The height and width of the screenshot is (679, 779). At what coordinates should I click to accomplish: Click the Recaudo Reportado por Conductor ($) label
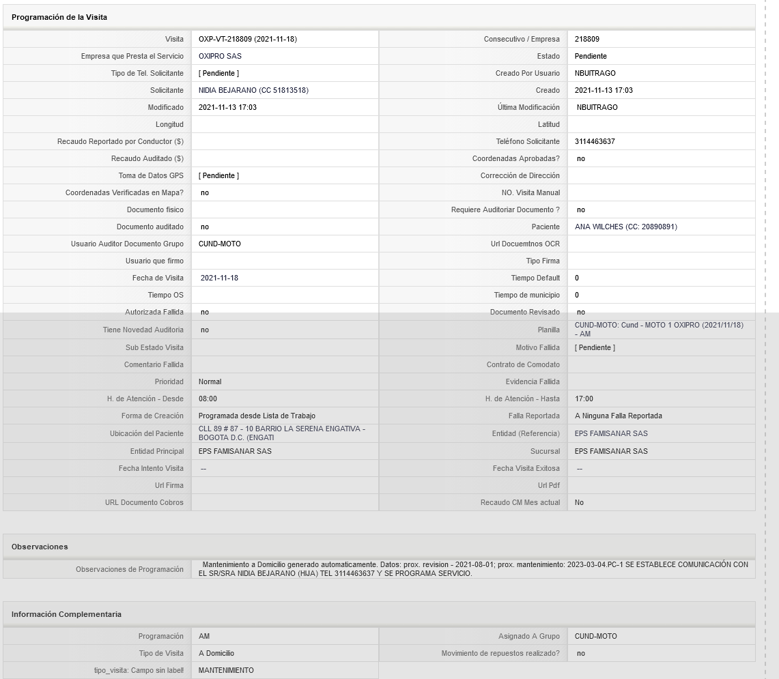120,141
